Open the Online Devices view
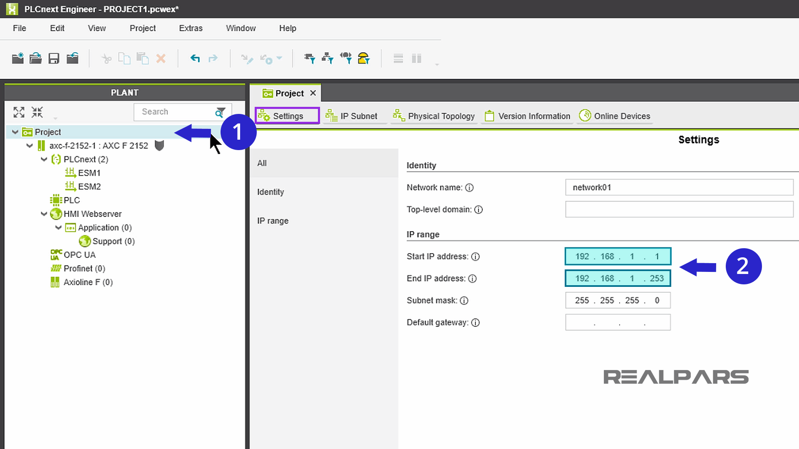 615,116
